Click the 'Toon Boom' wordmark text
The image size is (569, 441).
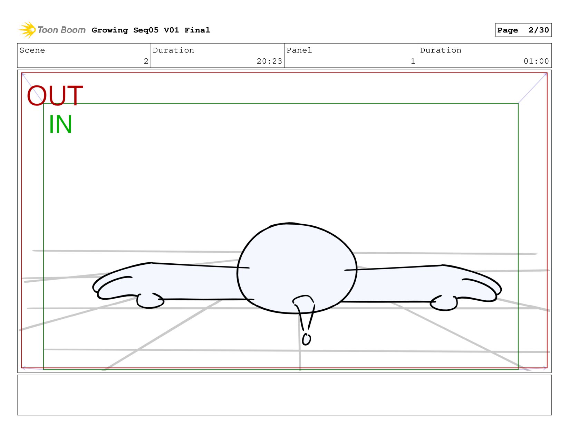(61, 30)
